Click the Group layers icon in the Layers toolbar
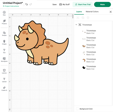113x112 pixels. tap(78, 18)
